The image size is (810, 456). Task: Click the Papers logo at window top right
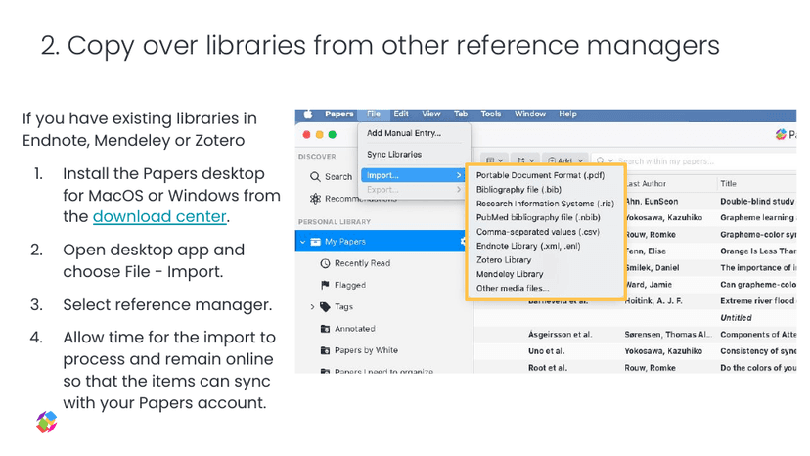[x=781, y=134]
